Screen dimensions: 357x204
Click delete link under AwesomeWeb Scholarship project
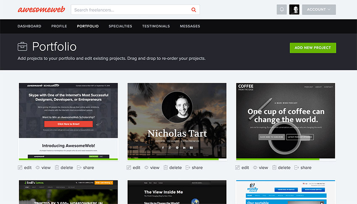(x=67, y=167)
